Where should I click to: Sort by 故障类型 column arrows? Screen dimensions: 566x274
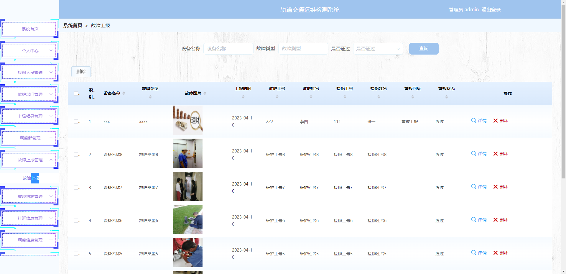pos(150,97)
